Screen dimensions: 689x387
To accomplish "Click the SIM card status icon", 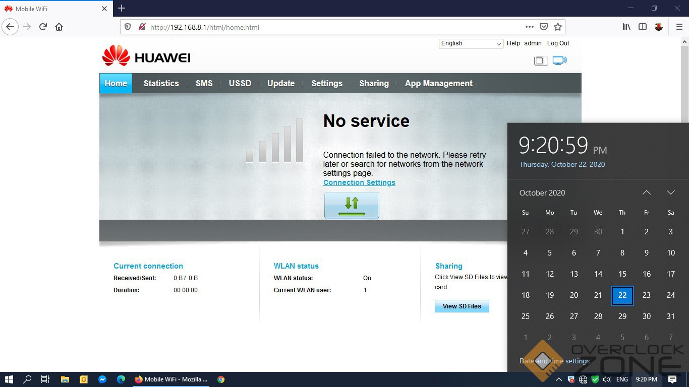I will [541, 61].
